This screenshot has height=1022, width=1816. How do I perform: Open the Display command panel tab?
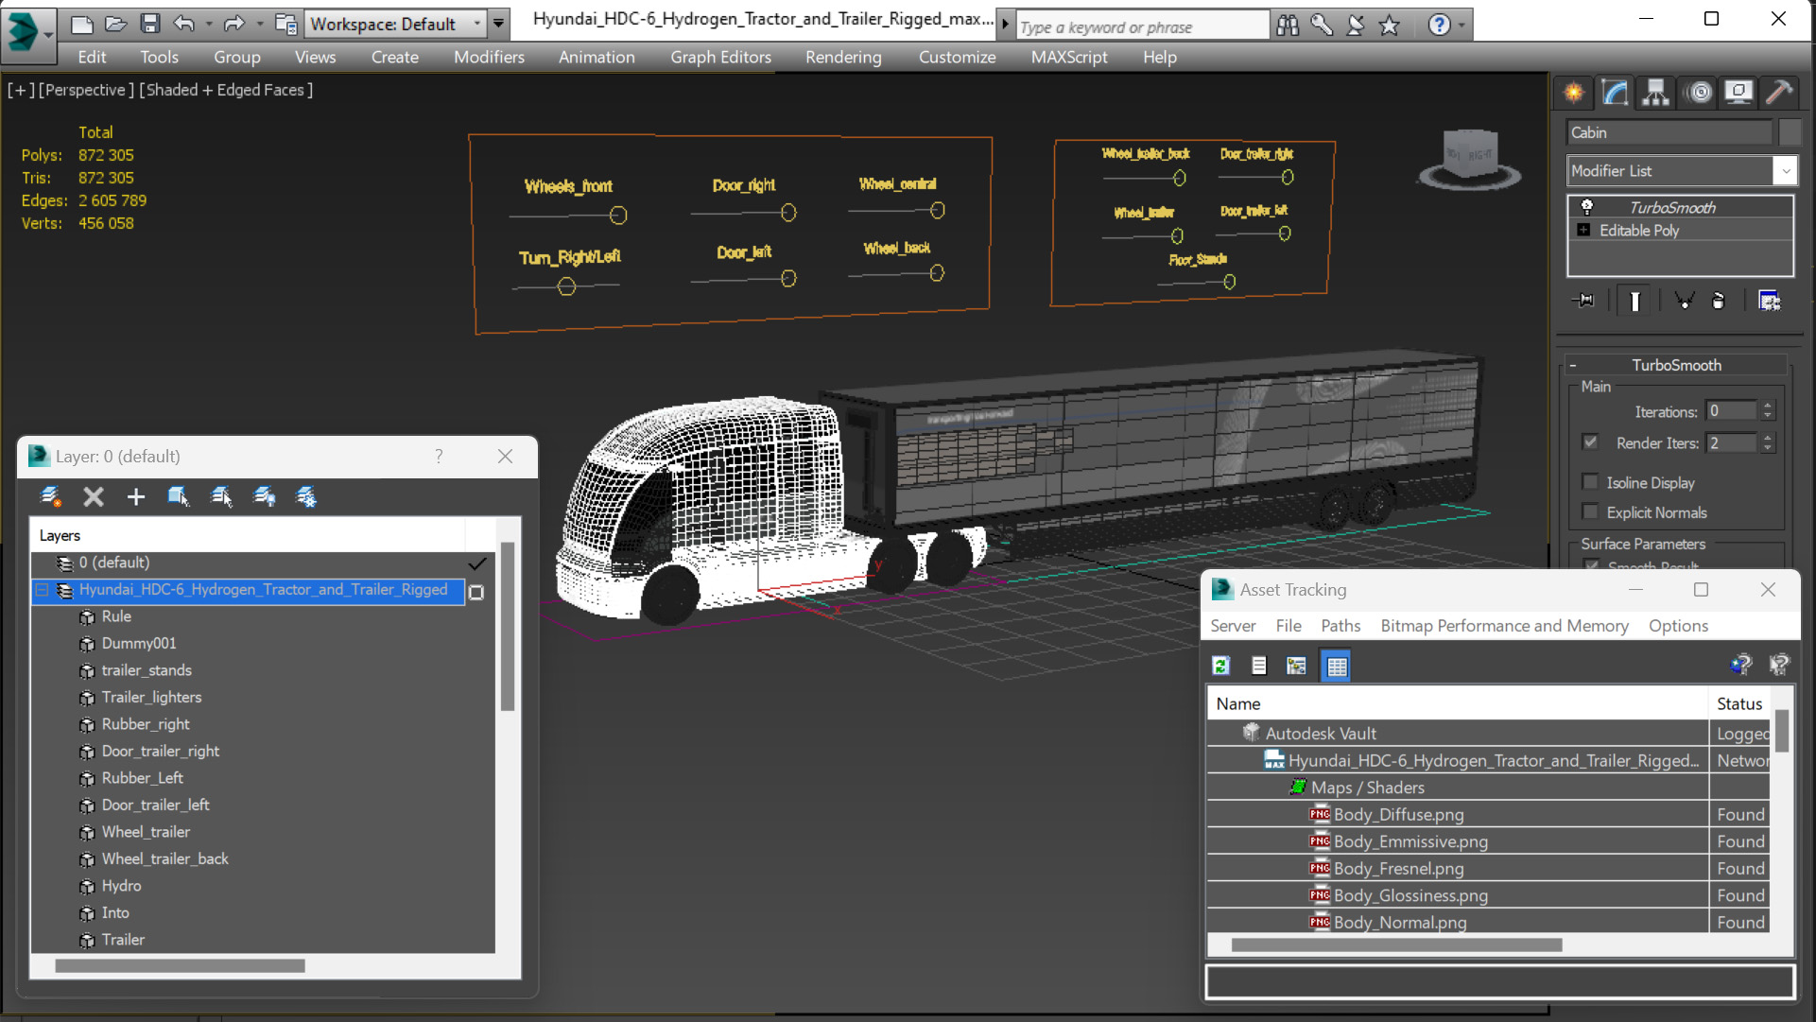pyautogui.click(x=1738, y=93)
